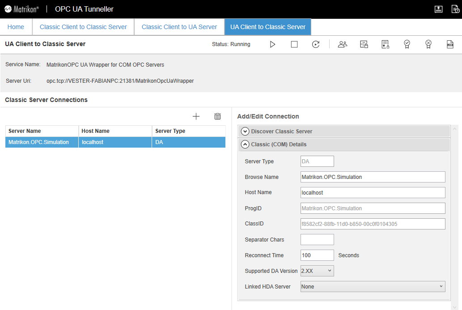Open Linked HDA Server dropdown
Viewport: 462px width, 310px height.
coord(373,286)
